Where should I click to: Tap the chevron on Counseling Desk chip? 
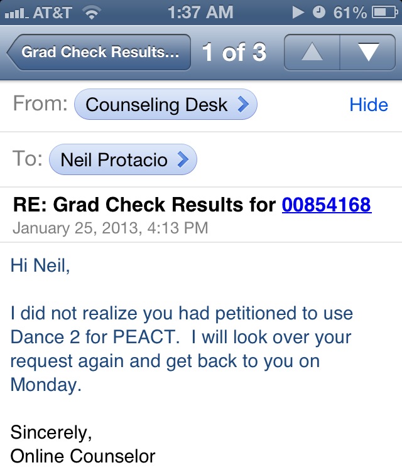tap(243, 105)
